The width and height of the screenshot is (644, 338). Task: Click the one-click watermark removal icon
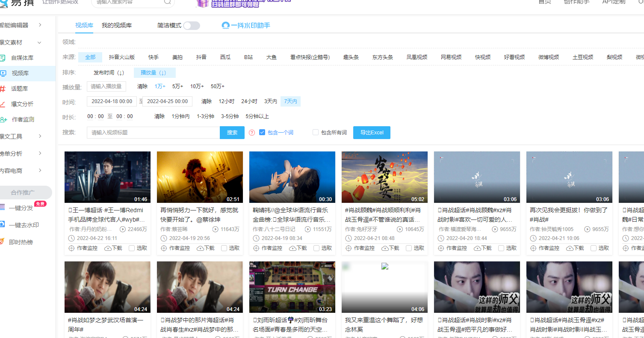click(x=2, y=225)
